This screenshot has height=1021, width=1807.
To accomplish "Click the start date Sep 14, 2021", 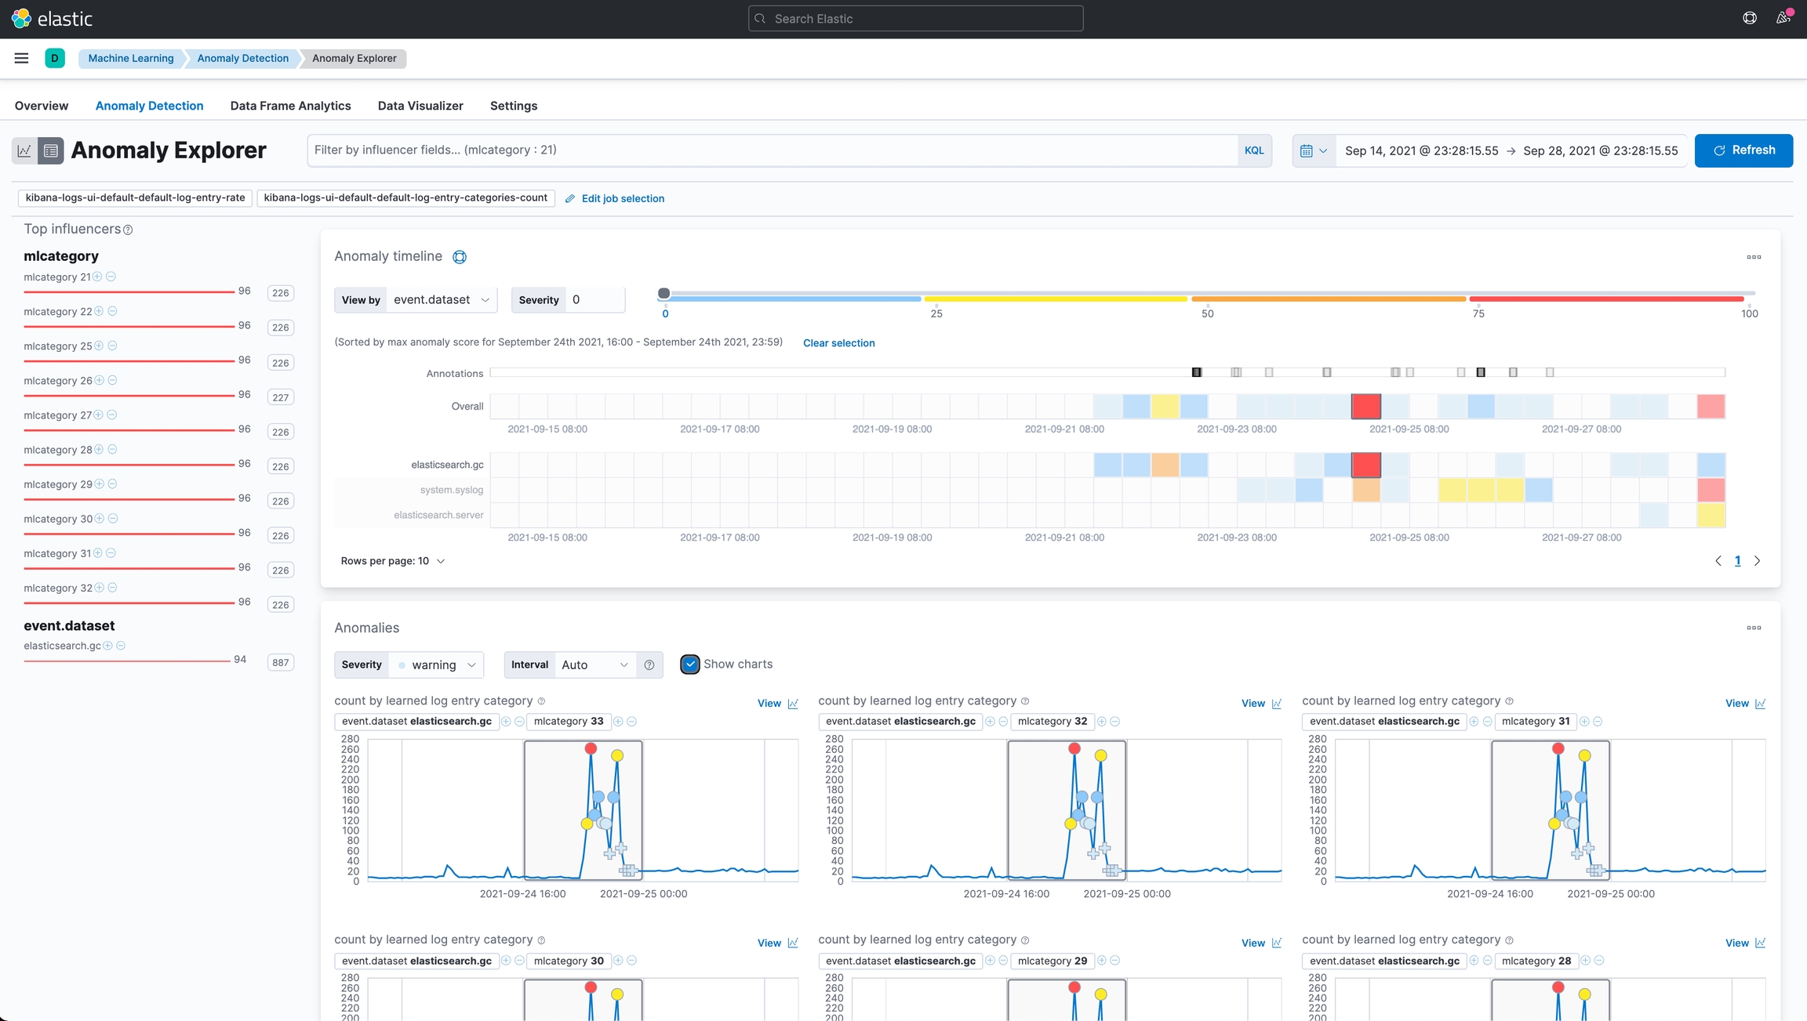I will coord(1421,150).
